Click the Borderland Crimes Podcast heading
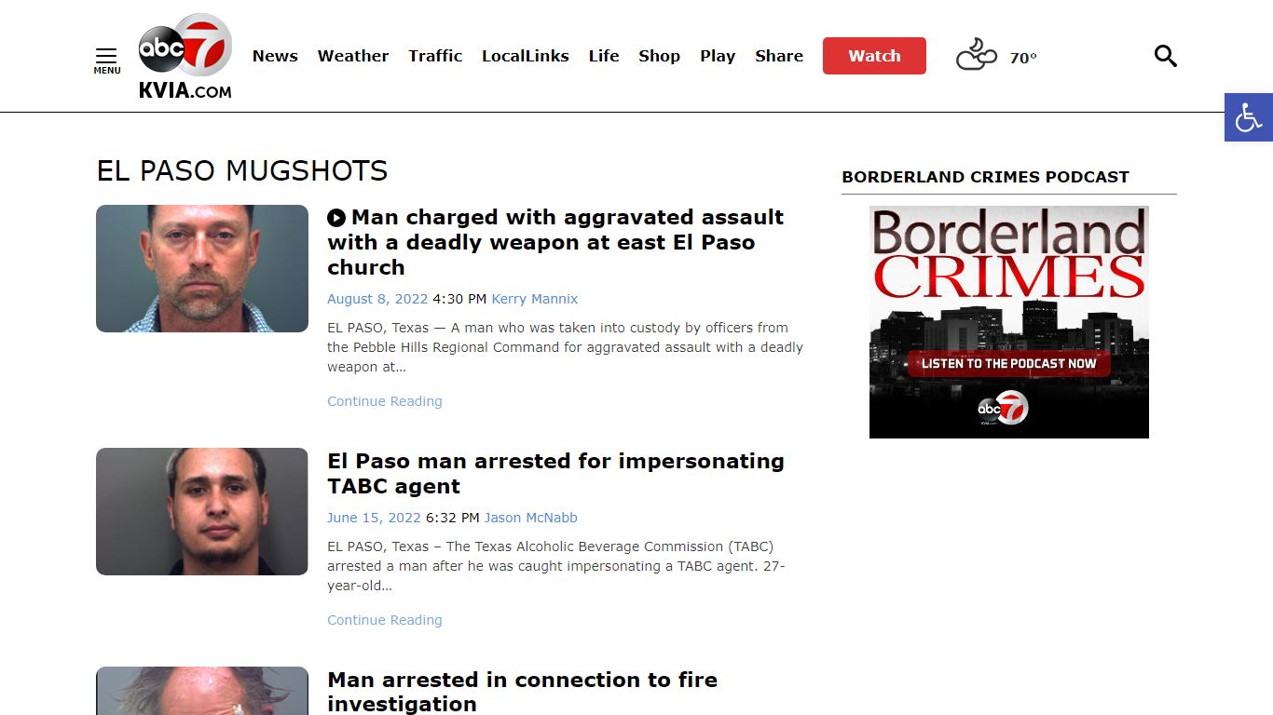1273x715 pixels. [x=985, y=177]
